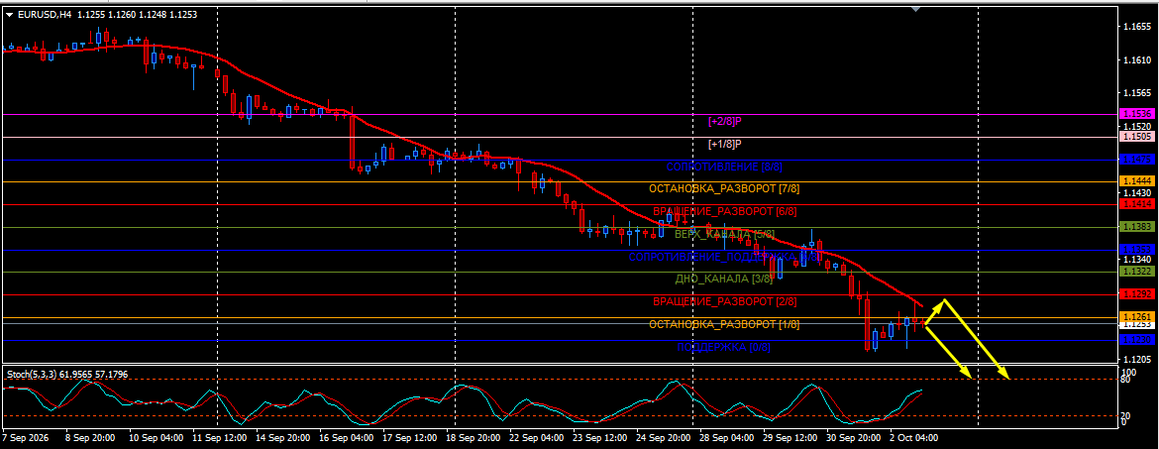The height and width of the screenshot is (449, 1159).
Task: Click 1.1565 on the price scale
Action: (1135, 93)
